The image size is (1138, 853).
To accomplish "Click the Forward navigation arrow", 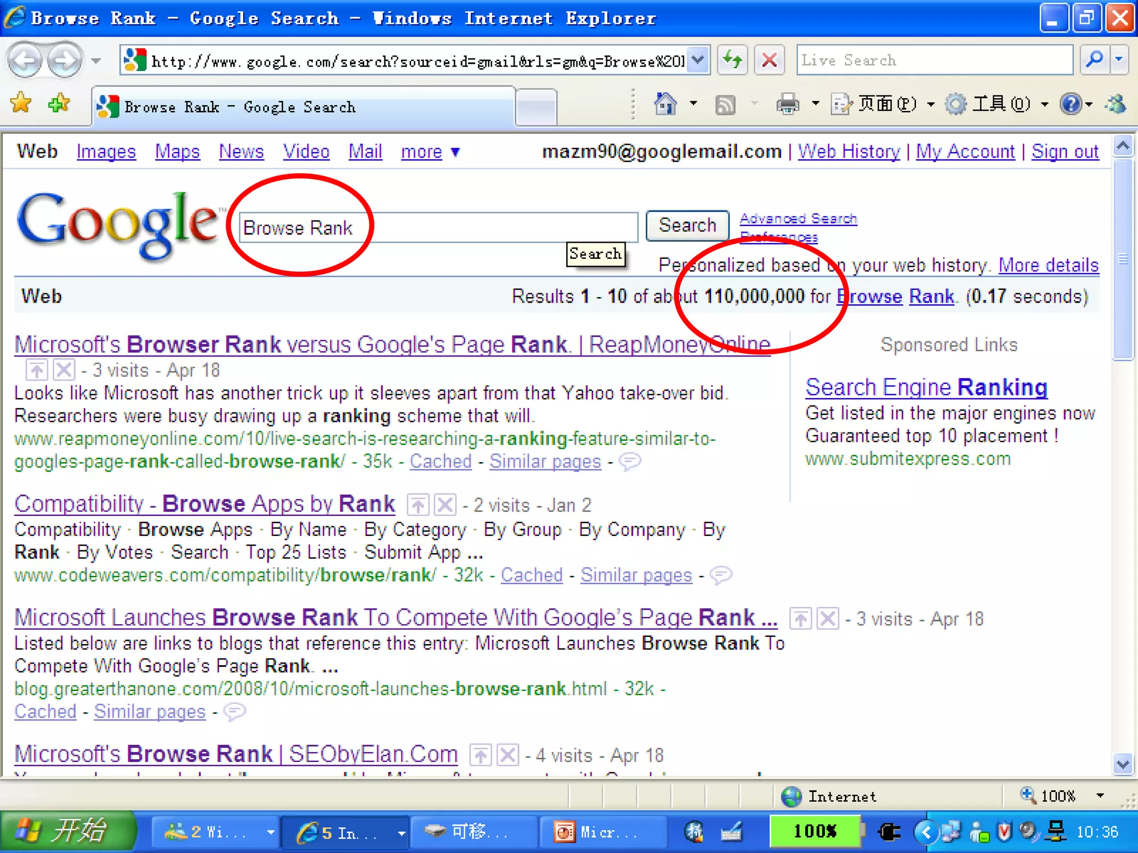I will 64,61.
